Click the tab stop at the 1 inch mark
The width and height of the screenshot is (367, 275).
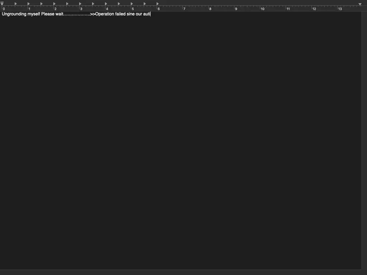click(x=29, y=4)
